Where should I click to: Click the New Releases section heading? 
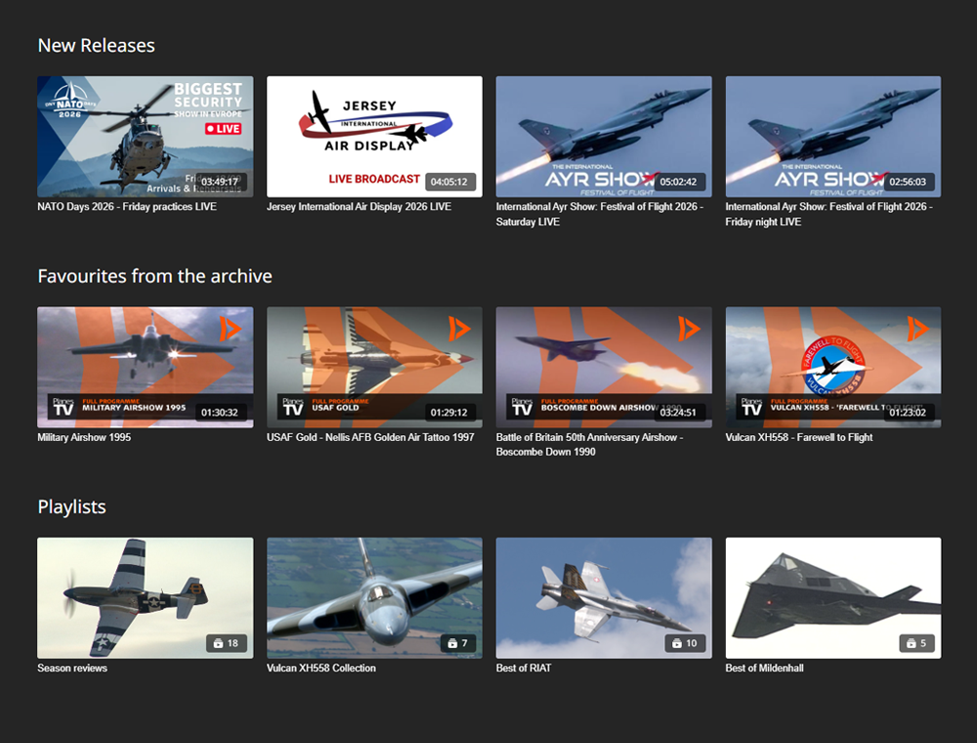(97, 46)
